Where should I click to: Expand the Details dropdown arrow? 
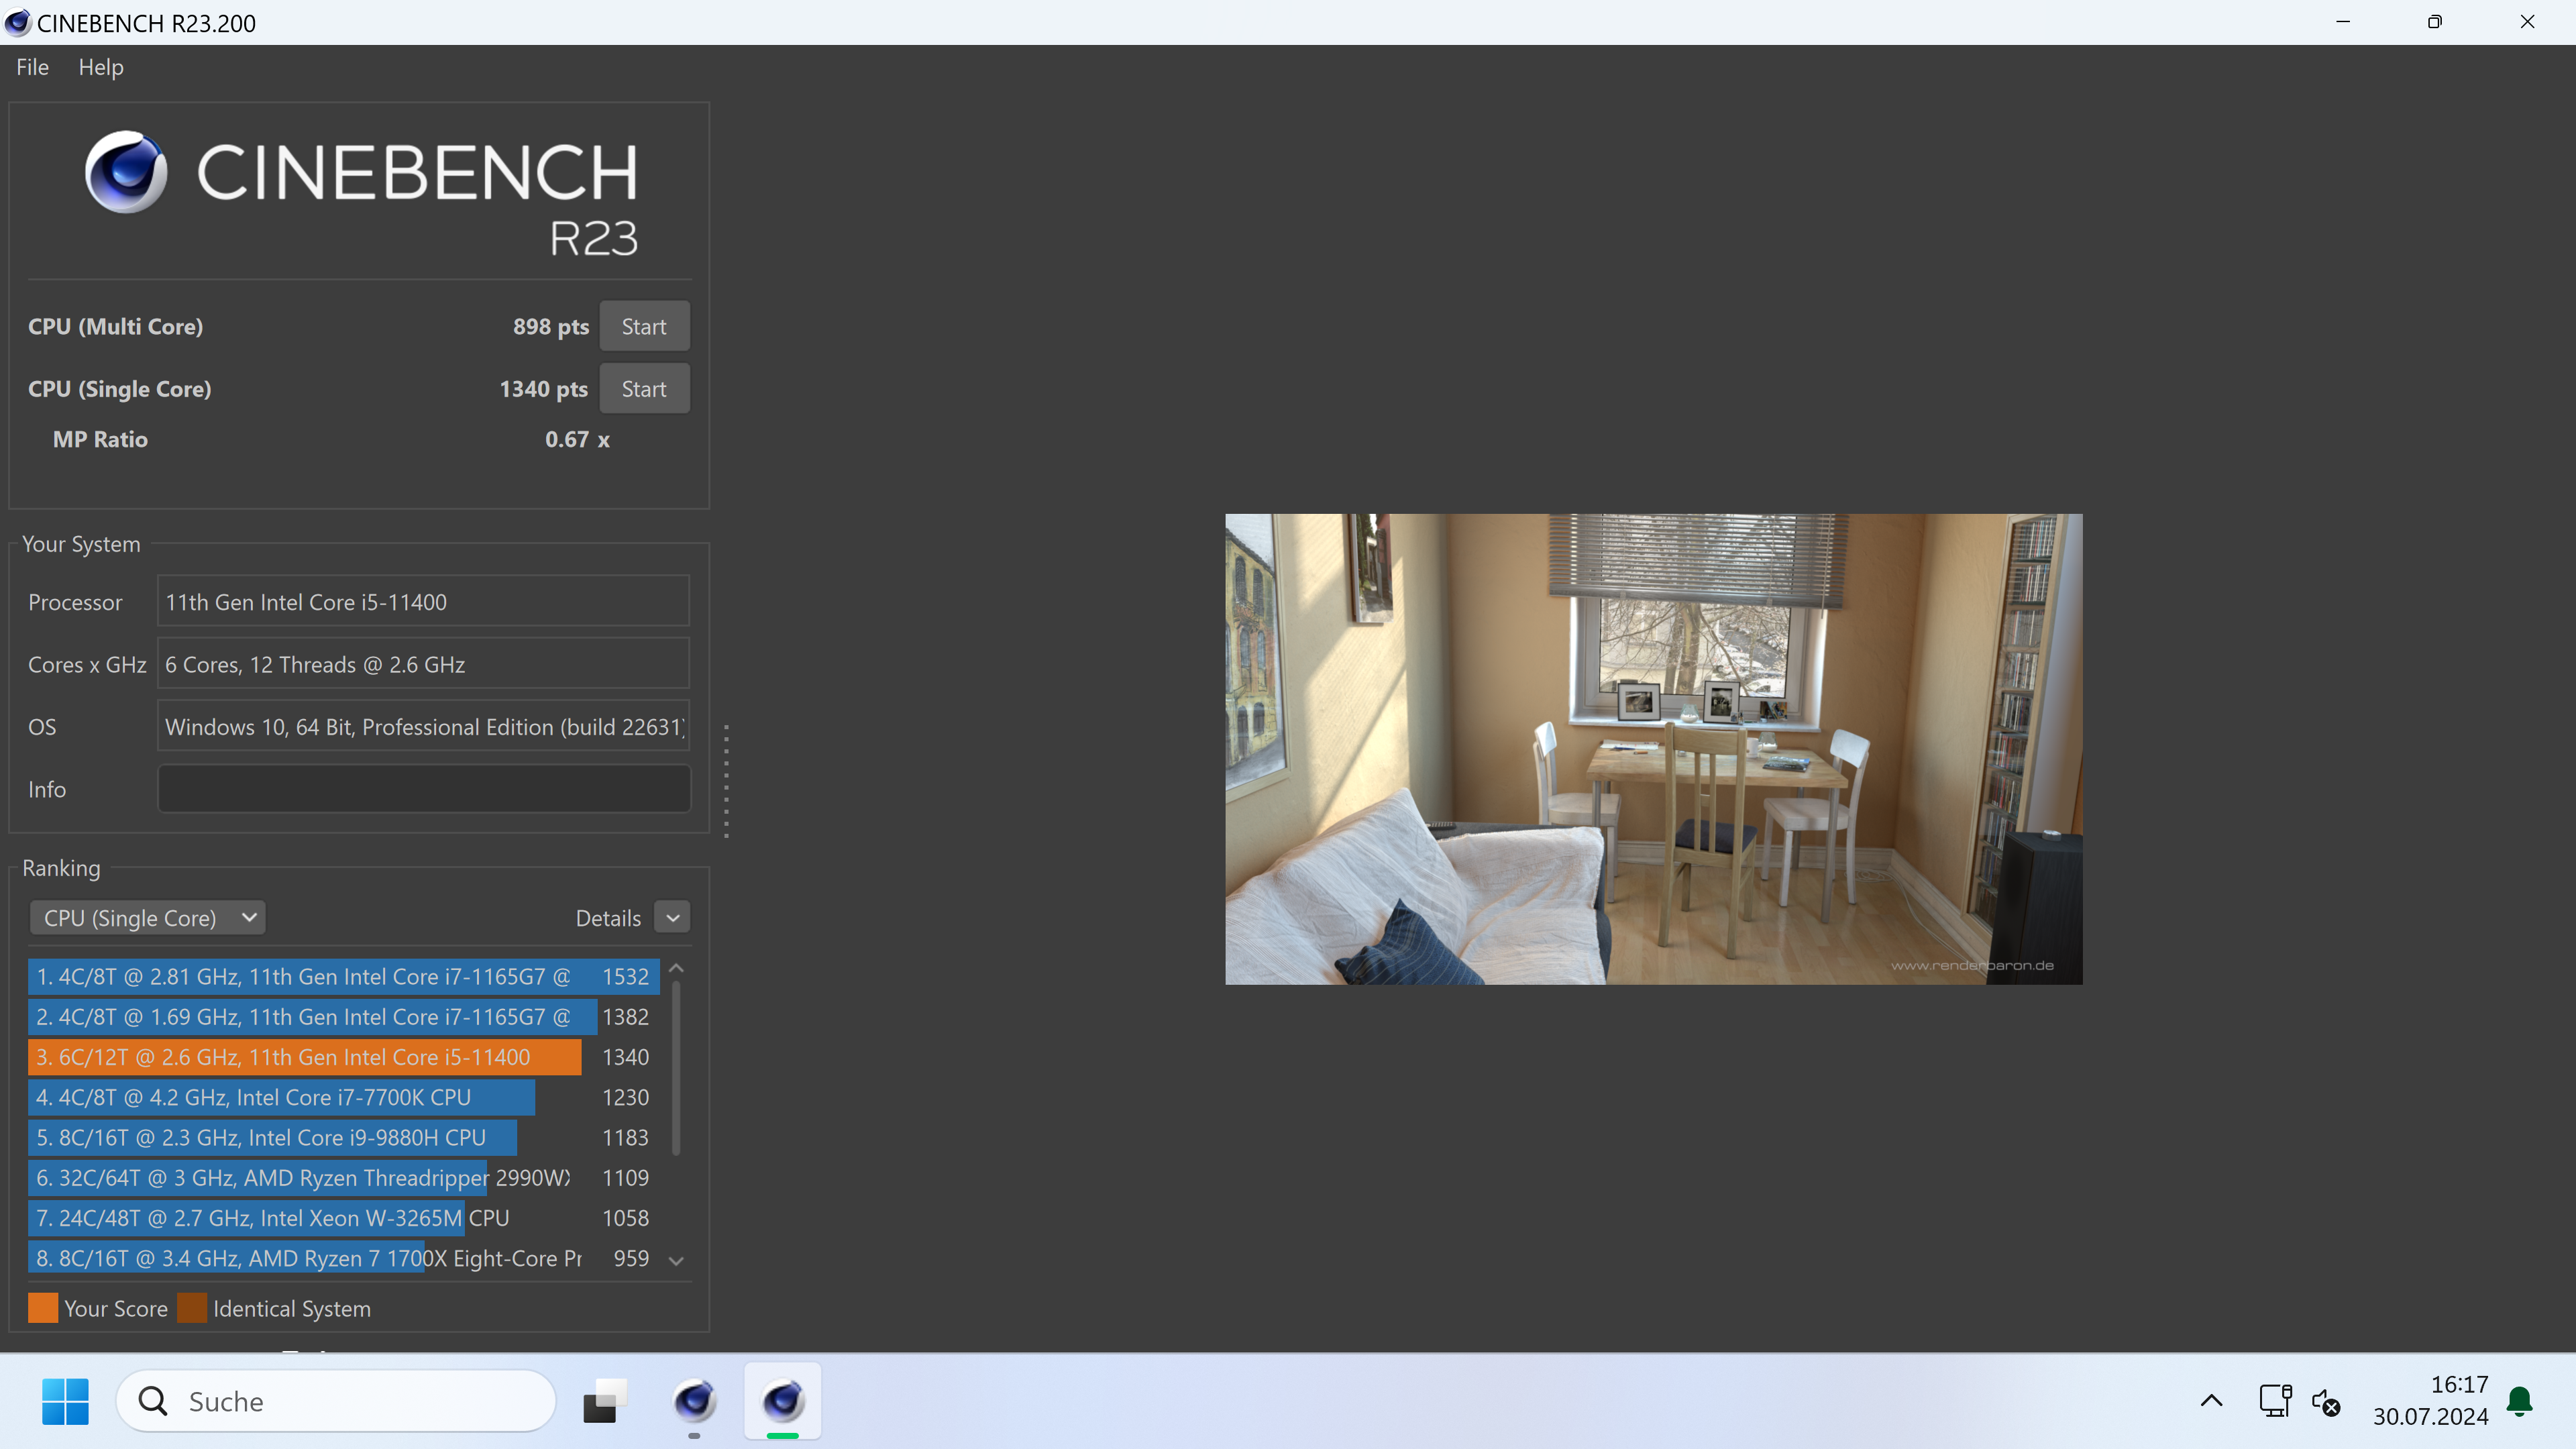pos(672,918)
